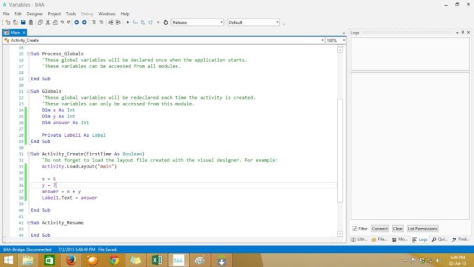This screenshot has height=267, width=474.
Task: Click the Clear button in Logs
Action: pos(397,228)
